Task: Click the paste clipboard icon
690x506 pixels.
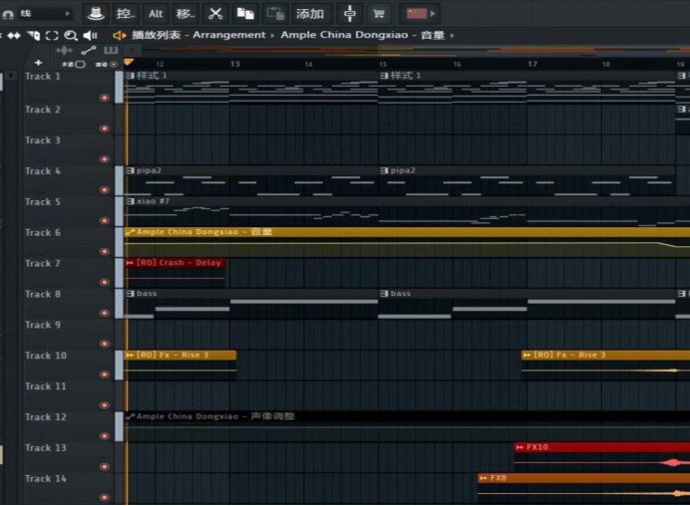Action: coord(275,14)
